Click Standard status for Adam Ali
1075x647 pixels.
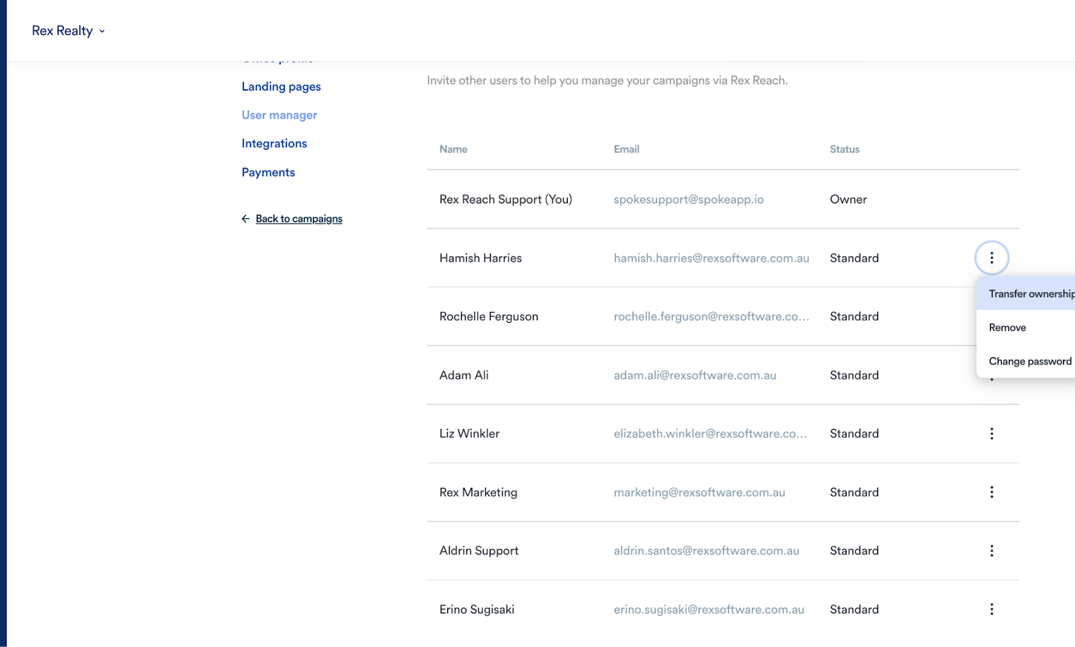854,375
